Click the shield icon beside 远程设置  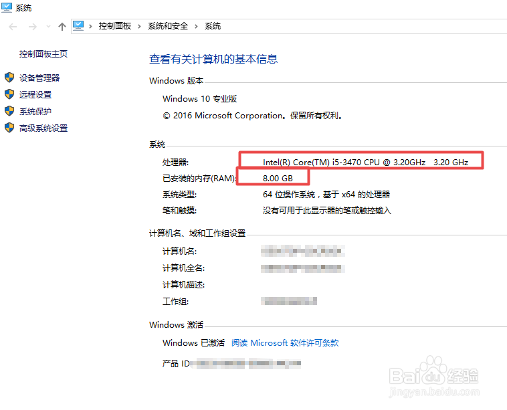(9, 94)
